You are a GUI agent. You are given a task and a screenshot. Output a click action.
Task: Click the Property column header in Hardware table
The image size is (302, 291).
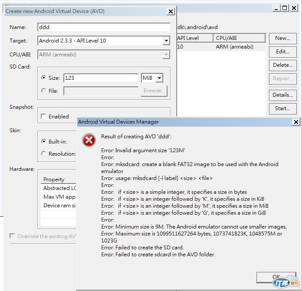59,180
